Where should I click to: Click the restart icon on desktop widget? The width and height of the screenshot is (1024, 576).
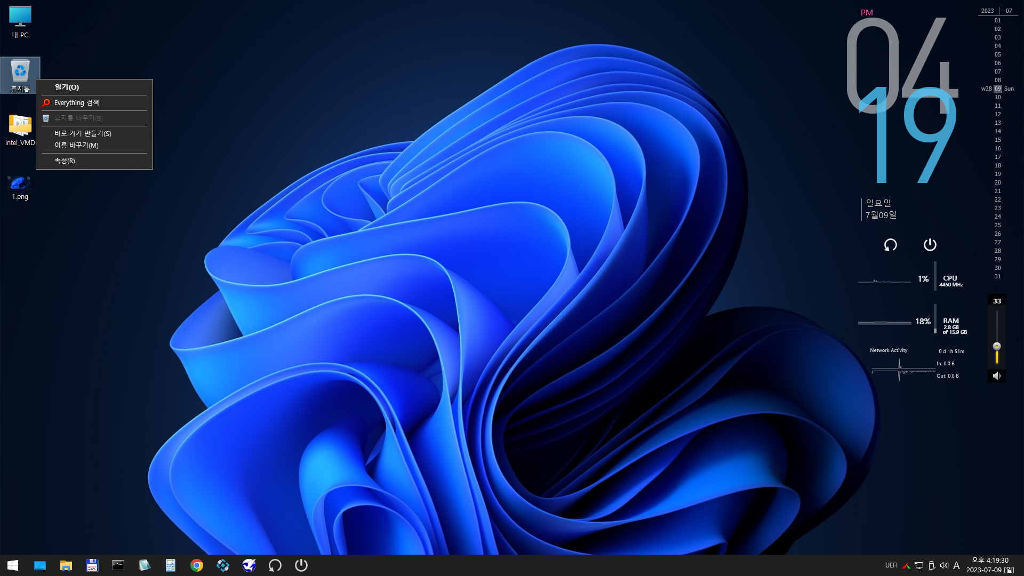pos(891,245)
